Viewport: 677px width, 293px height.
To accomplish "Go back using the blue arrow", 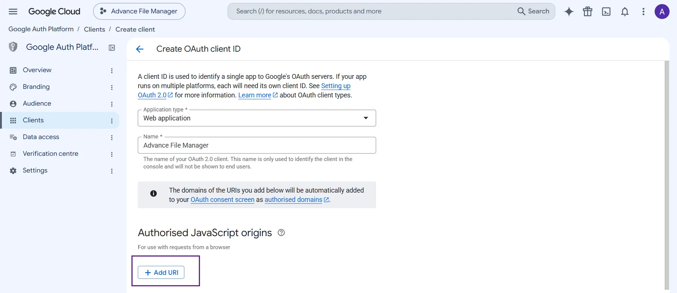I will tap(140, 49).
